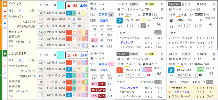Click the large blue 2 finish badge in ギガキング's フリオーソレジェンド race
This screenshot has width=218, height=100.
(x=120, y=21)
